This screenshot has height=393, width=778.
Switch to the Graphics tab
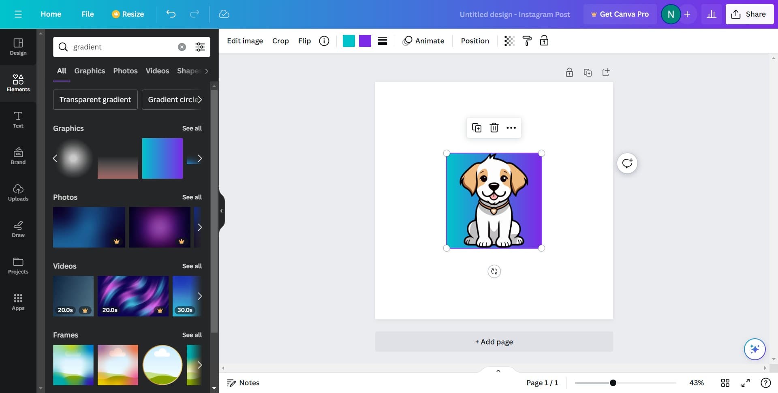(x=90, y=71)
